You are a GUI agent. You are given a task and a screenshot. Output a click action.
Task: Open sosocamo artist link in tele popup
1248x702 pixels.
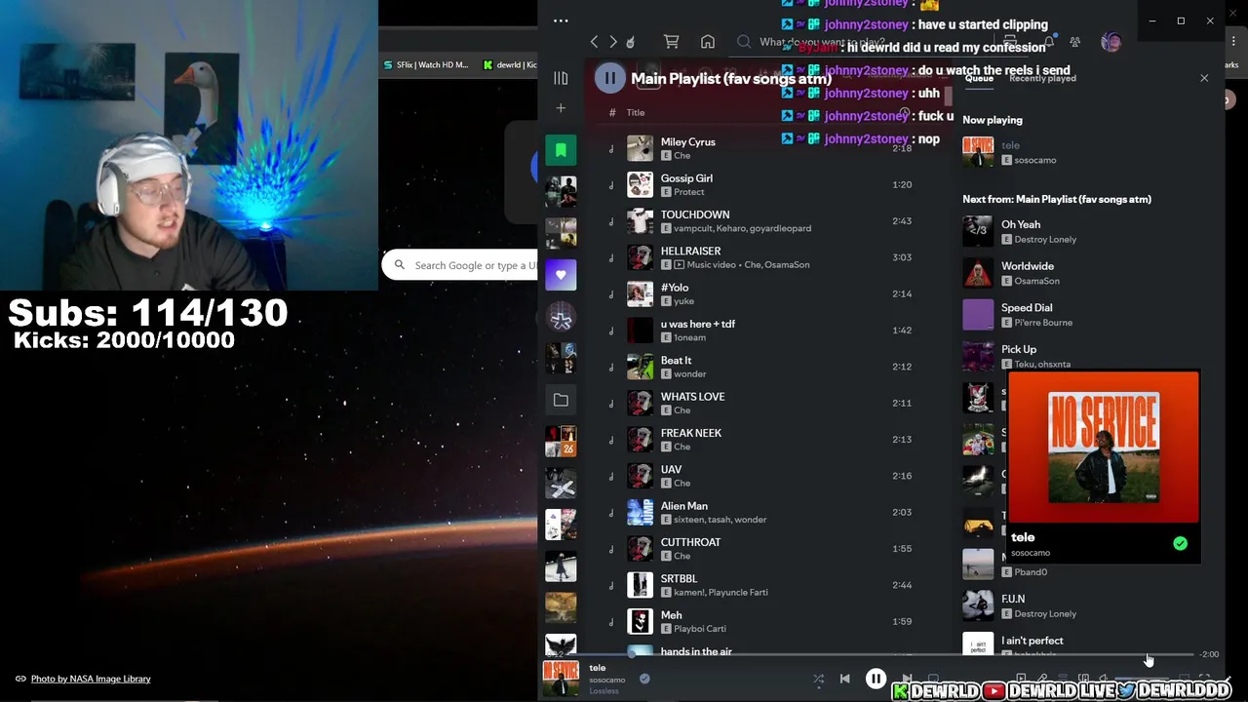[1031, 553]
